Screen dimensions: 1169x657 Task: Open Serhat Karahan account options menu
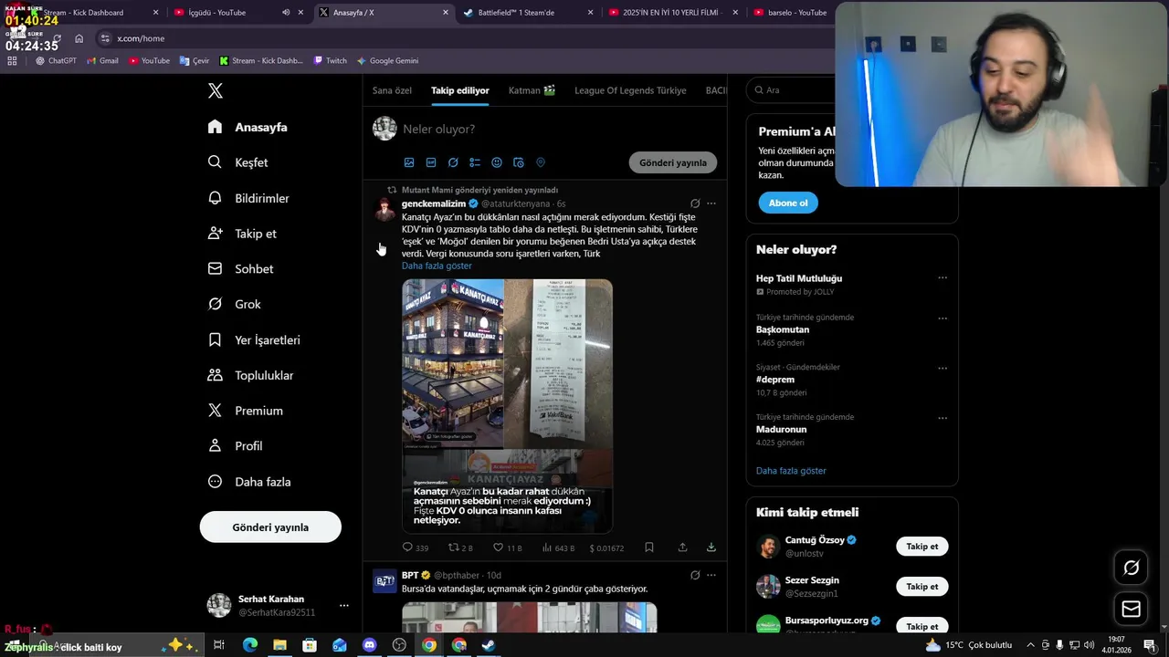click(x=343, y=606)
